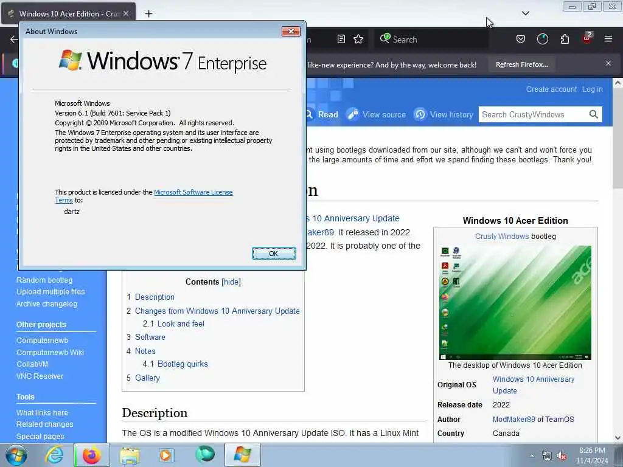
Task: Dismiss the Refresh Firefox notification bar
Action: tap(608, 63)
